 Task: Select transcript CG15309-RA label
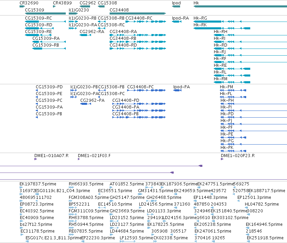pos(46,38)
